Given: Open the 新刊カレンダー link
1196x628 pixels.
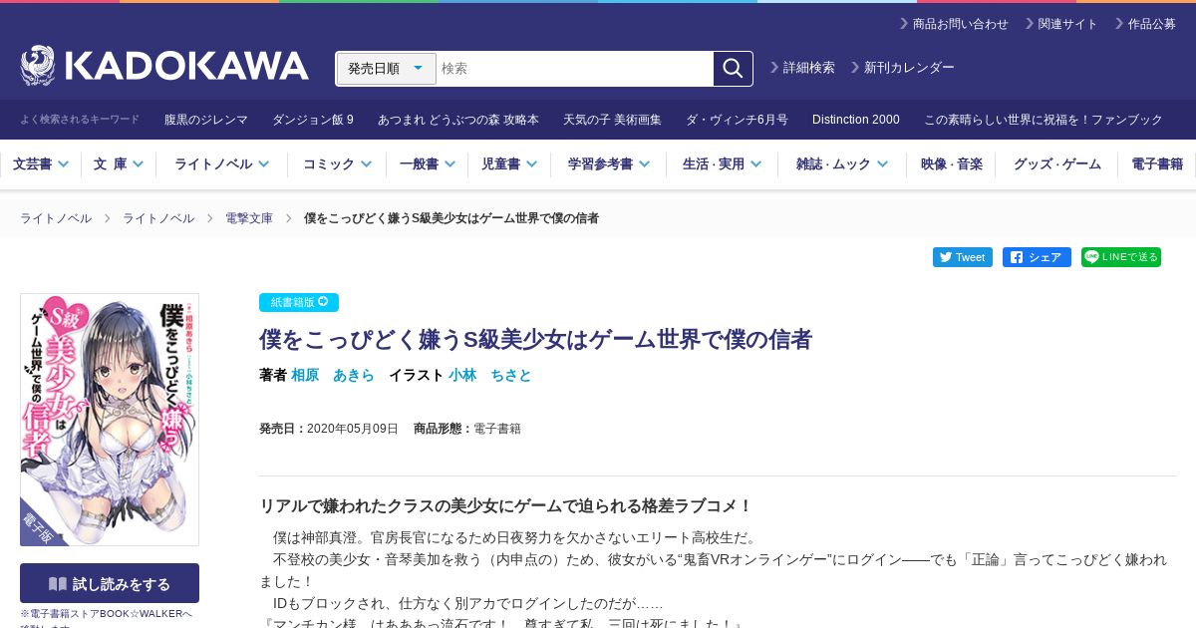Looking at the screenshot, I should pos(902,68).
